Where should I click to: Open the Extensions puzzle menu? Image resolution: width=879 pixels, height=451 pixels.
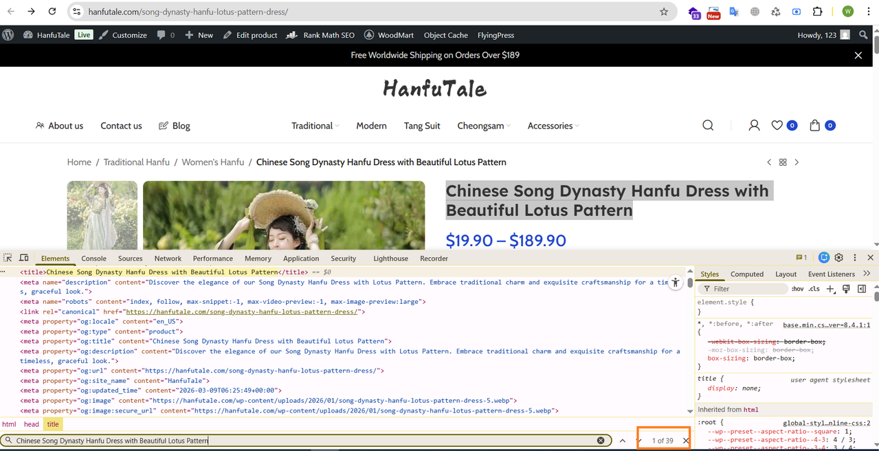point(817,12)
